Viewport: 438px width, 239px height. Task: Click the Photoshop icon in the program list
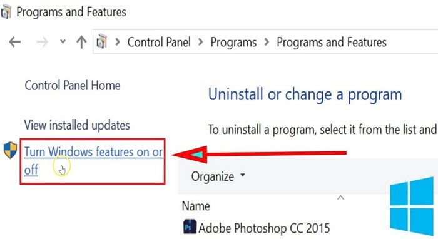click(190, 226)
